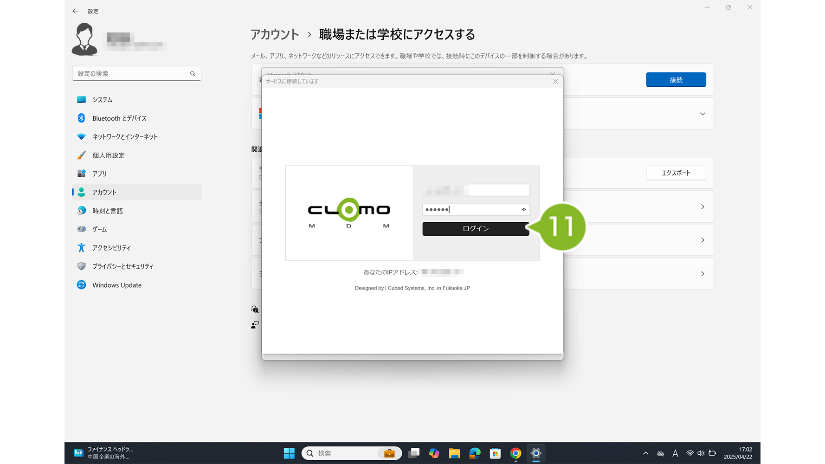Launch Copilot from taskbar

click(434, 453)
